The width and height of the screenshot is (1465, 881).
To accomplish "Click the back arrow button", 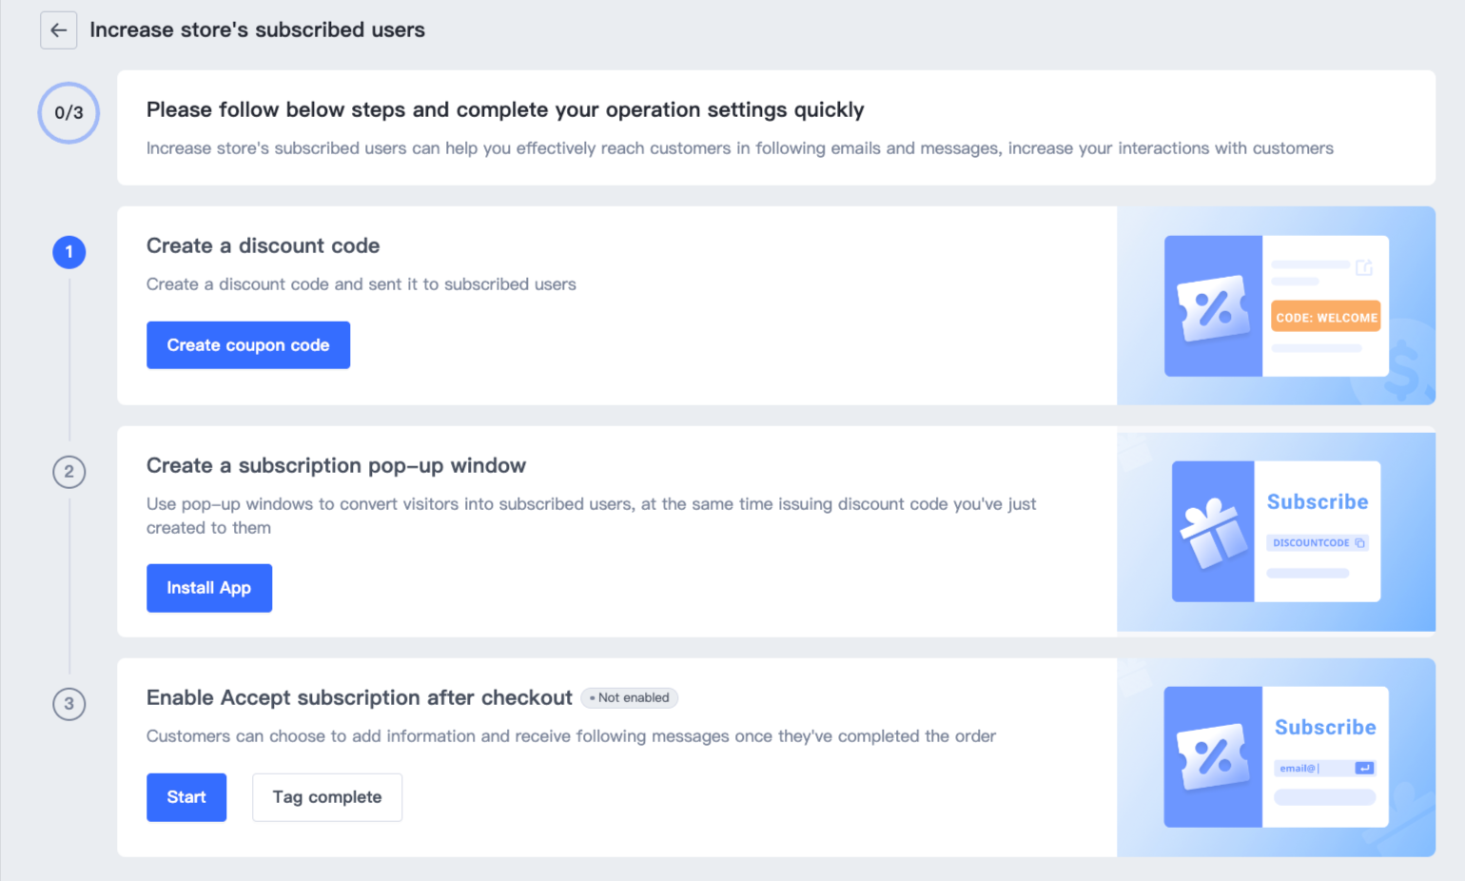I will click(x=58, y=30).
